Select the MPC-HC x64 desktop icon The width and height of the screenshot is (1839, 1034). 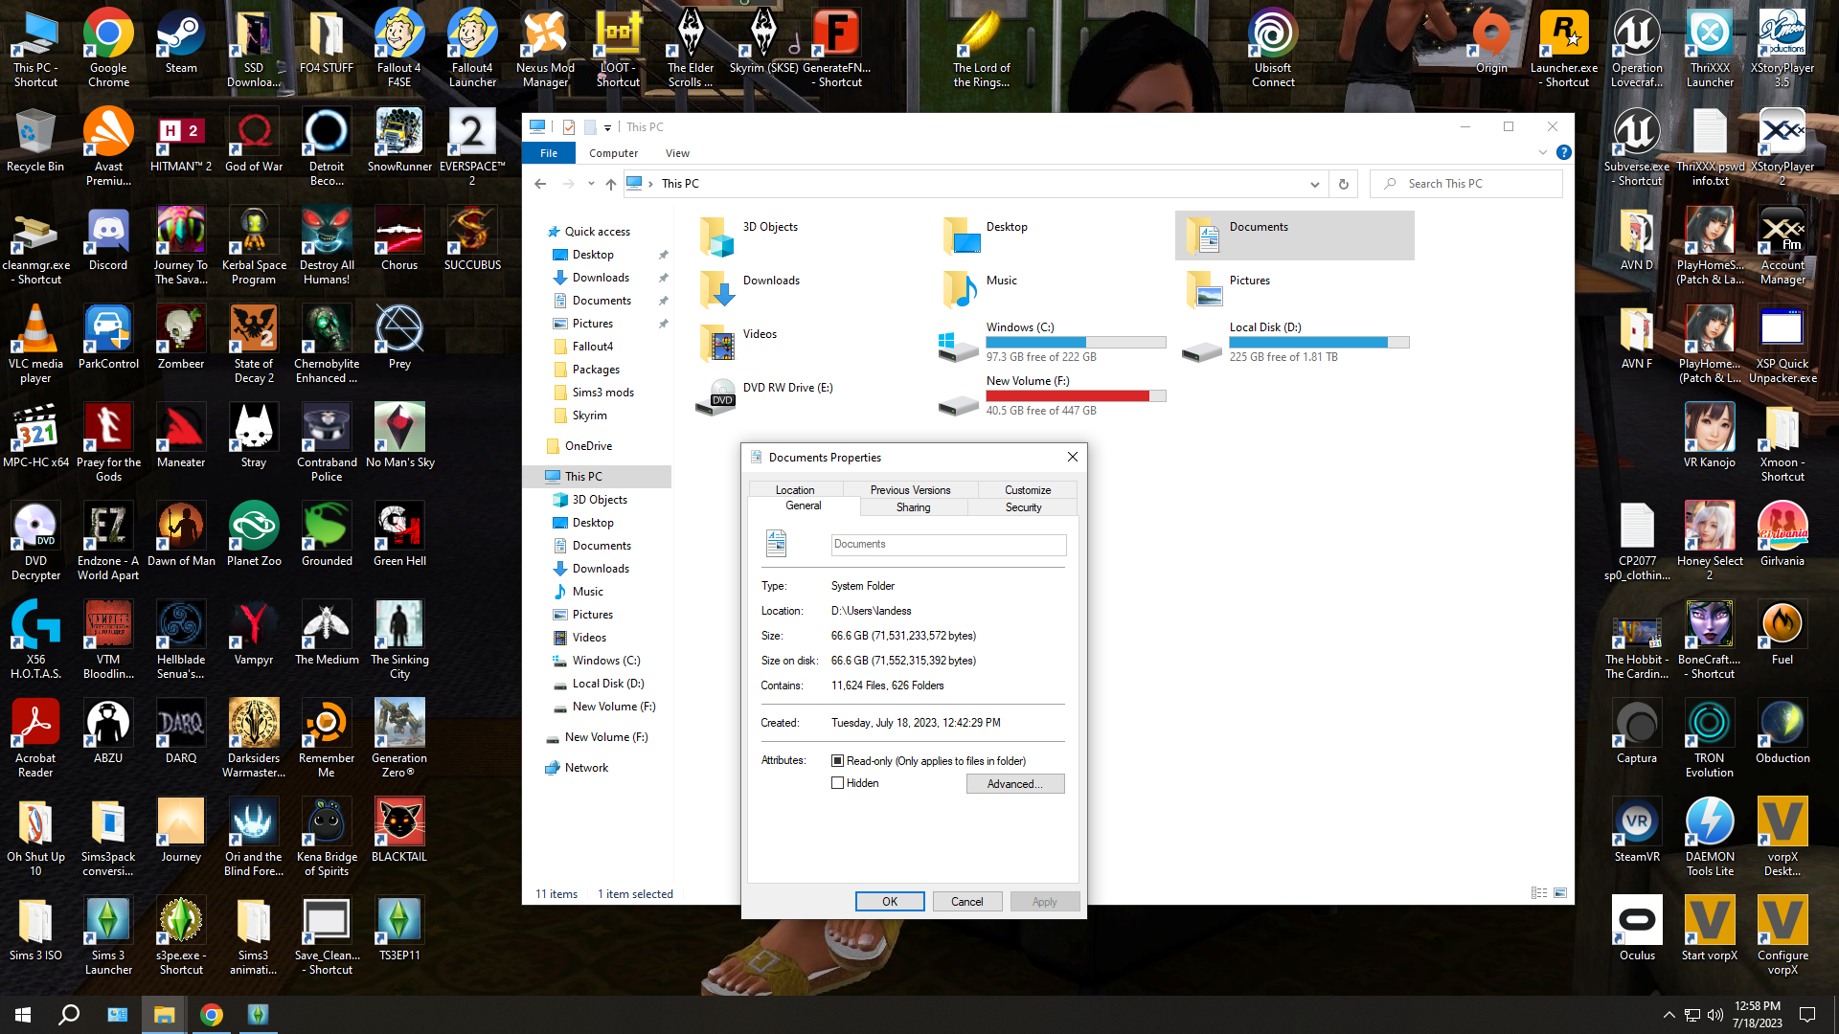point(35,437)
